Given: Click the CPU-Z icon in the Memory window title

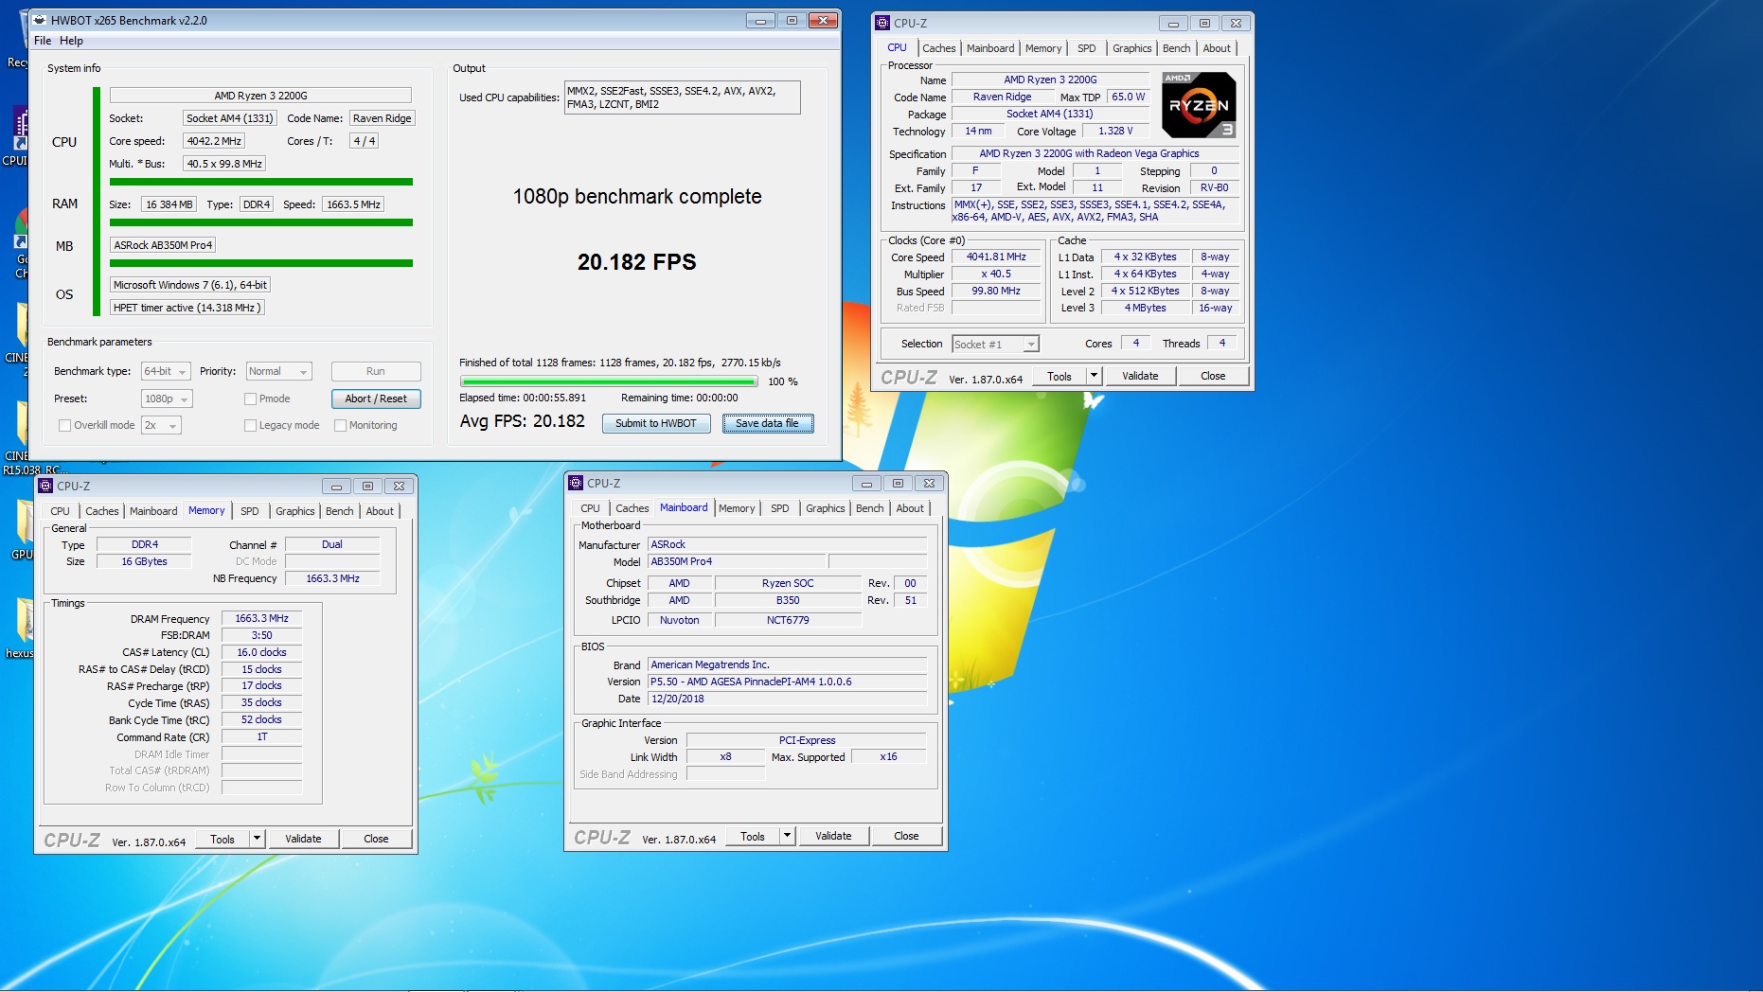Looking at the screenshot, I should [45, 486].
